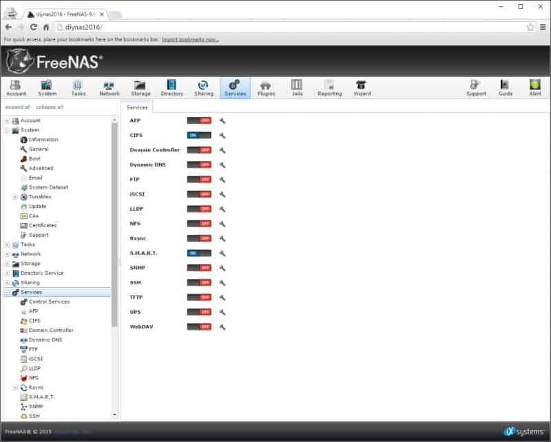551x442 pixels.
Task: Open the Directory toolbar icon
Action: 171,88
